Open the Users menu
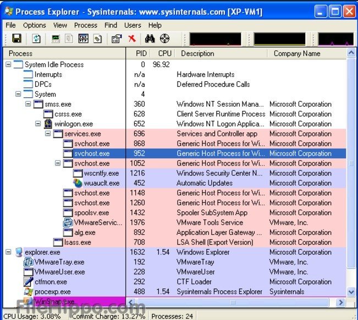The height and width of the screenshot is (320, 358). pyautogui.click(x=133, y=25)
